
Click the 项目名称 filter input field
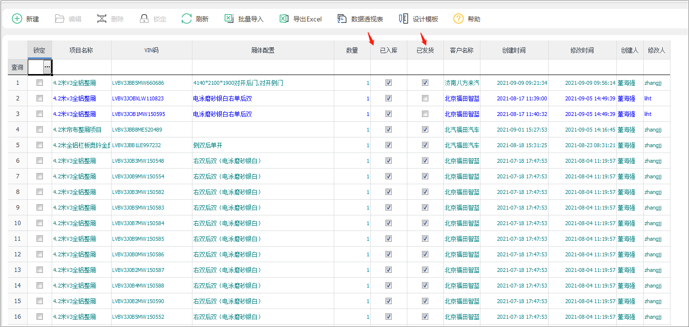pos(81,67)
